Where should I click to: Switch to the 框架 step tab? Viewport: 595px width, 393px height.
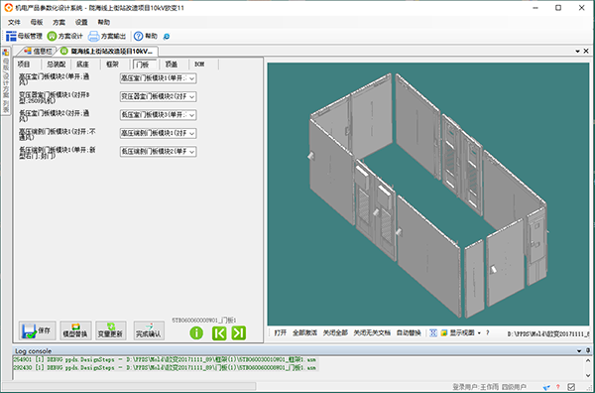pyautogui.click(x=112, y=65)
